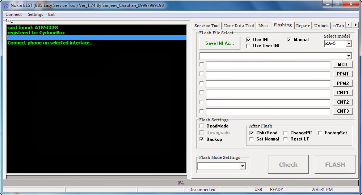Uncheck the Use INI checkbox
362x195 pixels.
pyautogui.click(x=248, y=40)
